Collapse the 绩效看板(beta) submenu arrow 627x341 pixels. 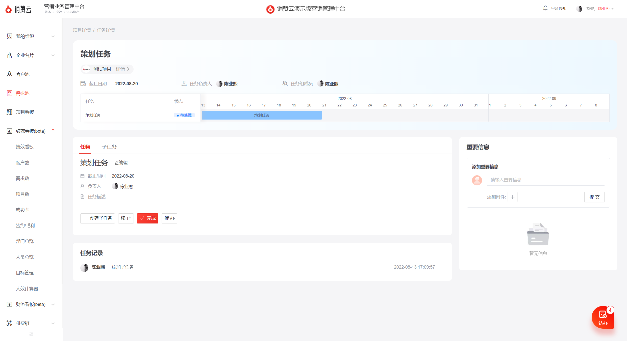(53, 130)
